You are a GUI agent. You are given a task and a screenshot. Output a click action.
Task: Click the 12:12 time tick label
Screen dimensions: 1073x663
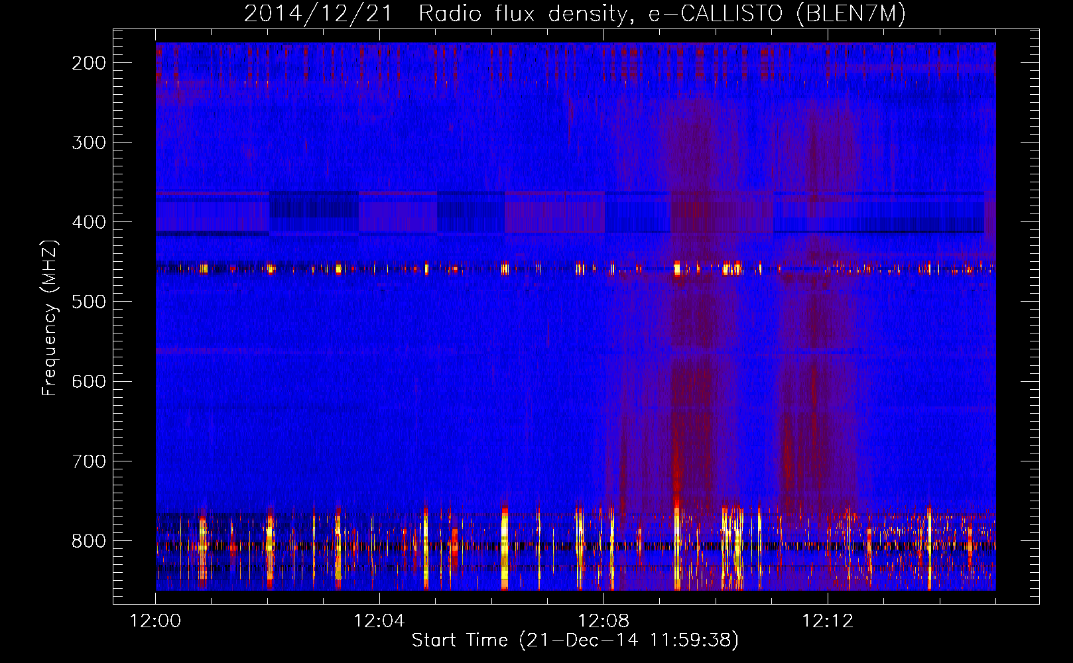pos(828,621)
